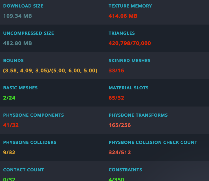Select the 2/24 basic meshes value

point(9,98)
